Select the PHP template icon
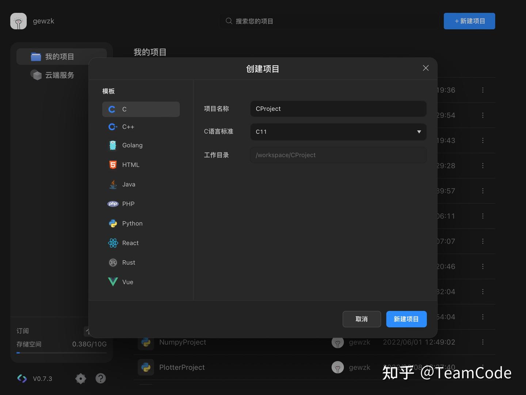This screenshot has width=526, height=395. 113,204
